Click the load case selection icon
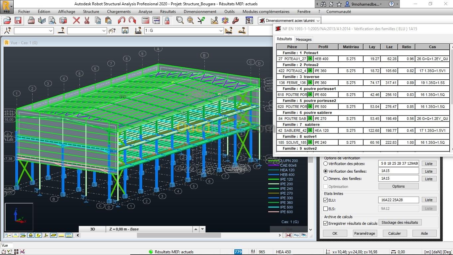 pos(138,31)
